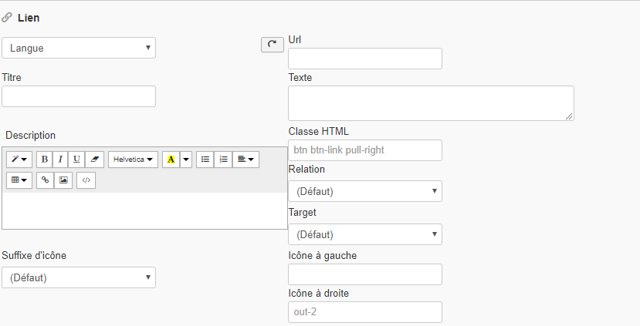Click the insert link chain icon
This screenshot has width=640, height=326.
tap(45, 180)
